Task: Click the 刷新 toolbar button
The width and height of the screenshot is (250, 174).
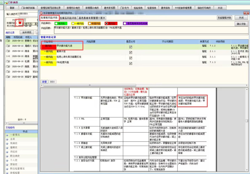Action: pos(12,8)
